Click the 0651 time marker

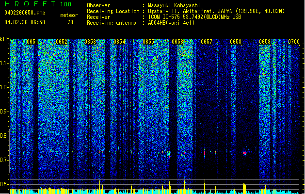pos(32,42)
